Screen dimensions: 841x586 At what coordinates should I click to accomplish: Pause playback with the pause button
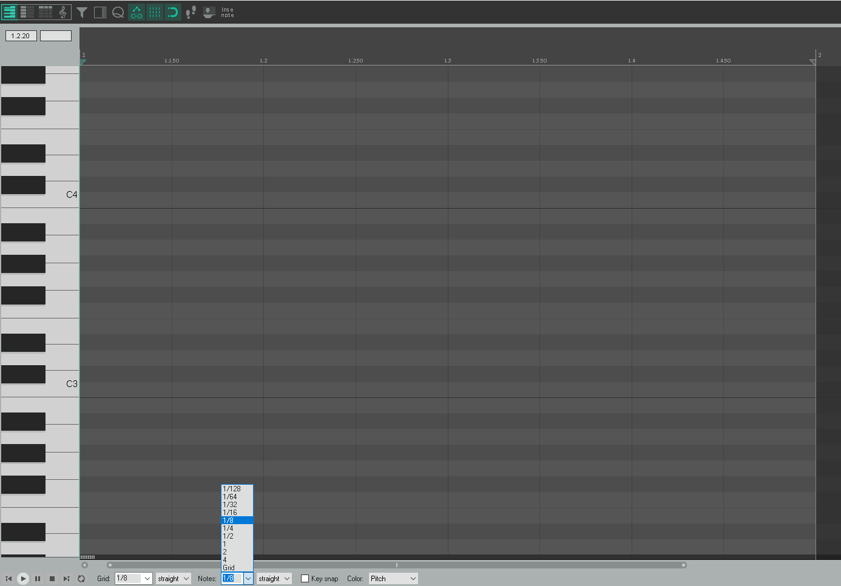[x=38, y=578]
